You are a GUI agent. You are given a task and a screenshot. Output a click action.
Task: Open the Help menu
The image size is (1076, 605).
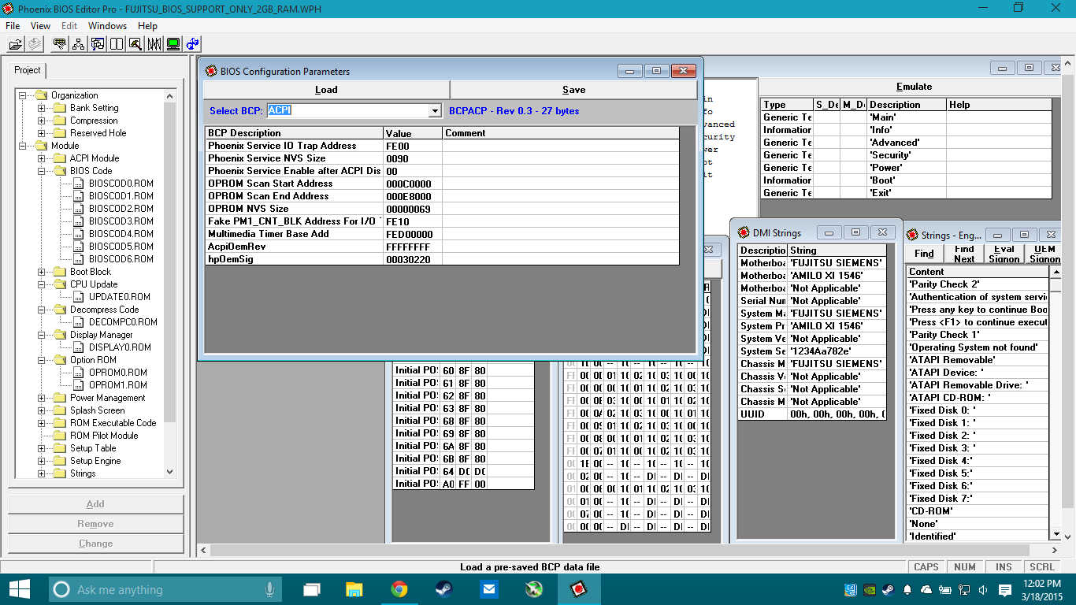tap(147, 26)
